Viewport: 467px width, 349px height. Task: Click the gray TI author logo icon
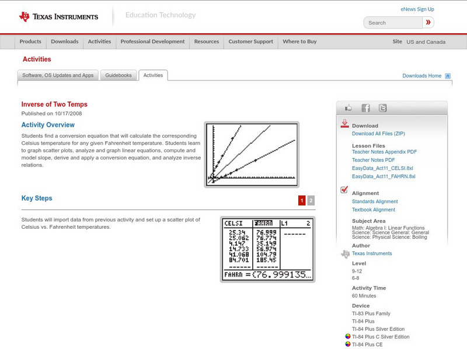point(345,254)
